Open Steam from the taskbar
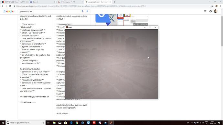The width and height of the screenshot is (223, 125). [x=105, y=123]
